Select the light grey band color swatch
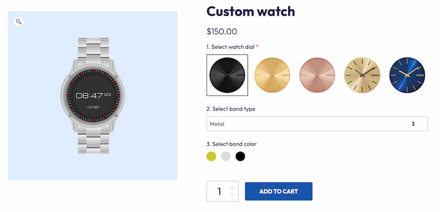440x212 pixels. [226, 157]
